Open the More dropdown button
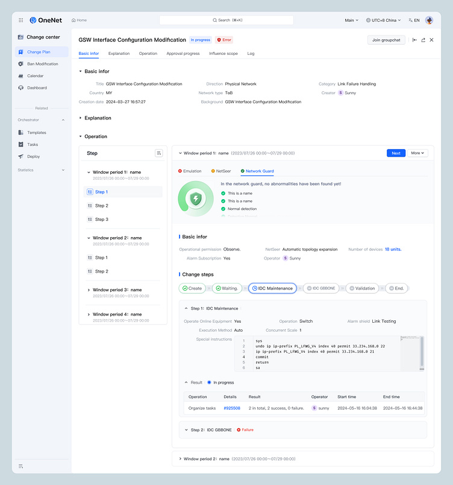This screenshot has height=485, width=453. [418, 153]
